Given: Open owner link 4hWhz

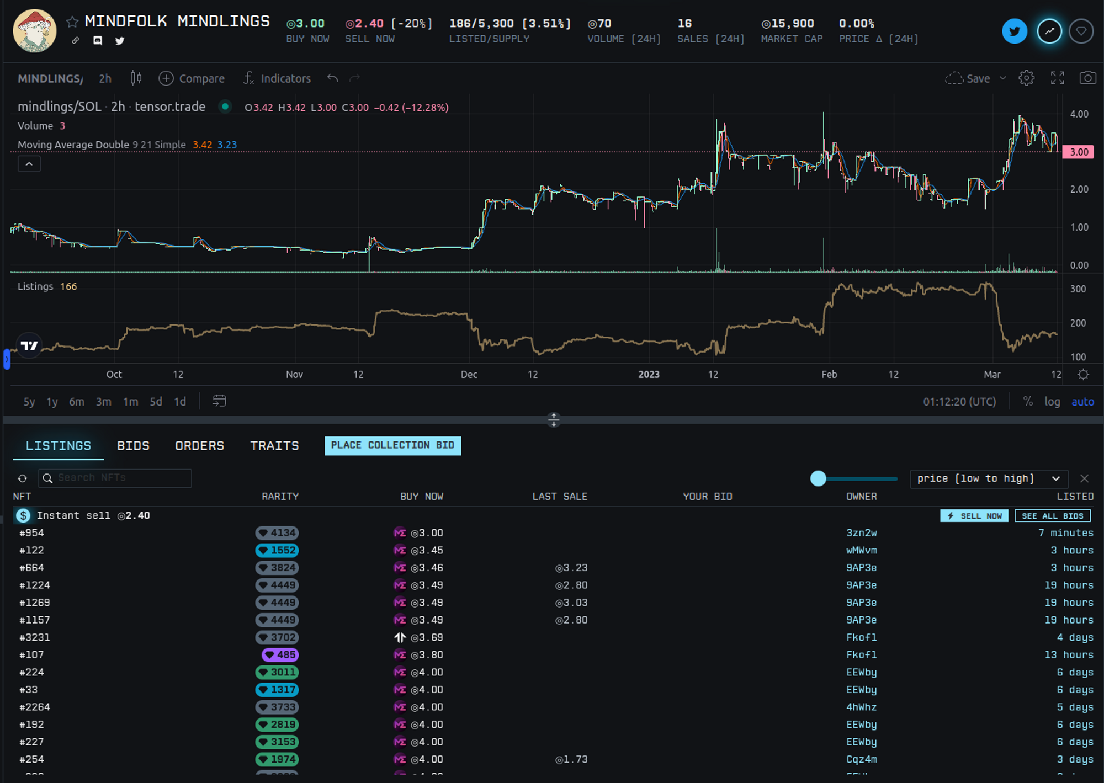Looking at the screenshot, I should (861, 707).
